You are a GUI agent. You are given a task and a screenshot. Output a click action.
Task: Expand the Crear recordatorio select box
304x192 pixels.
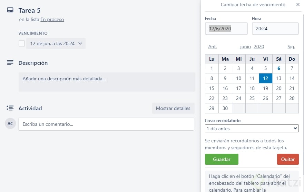click(x=252, y=129)
